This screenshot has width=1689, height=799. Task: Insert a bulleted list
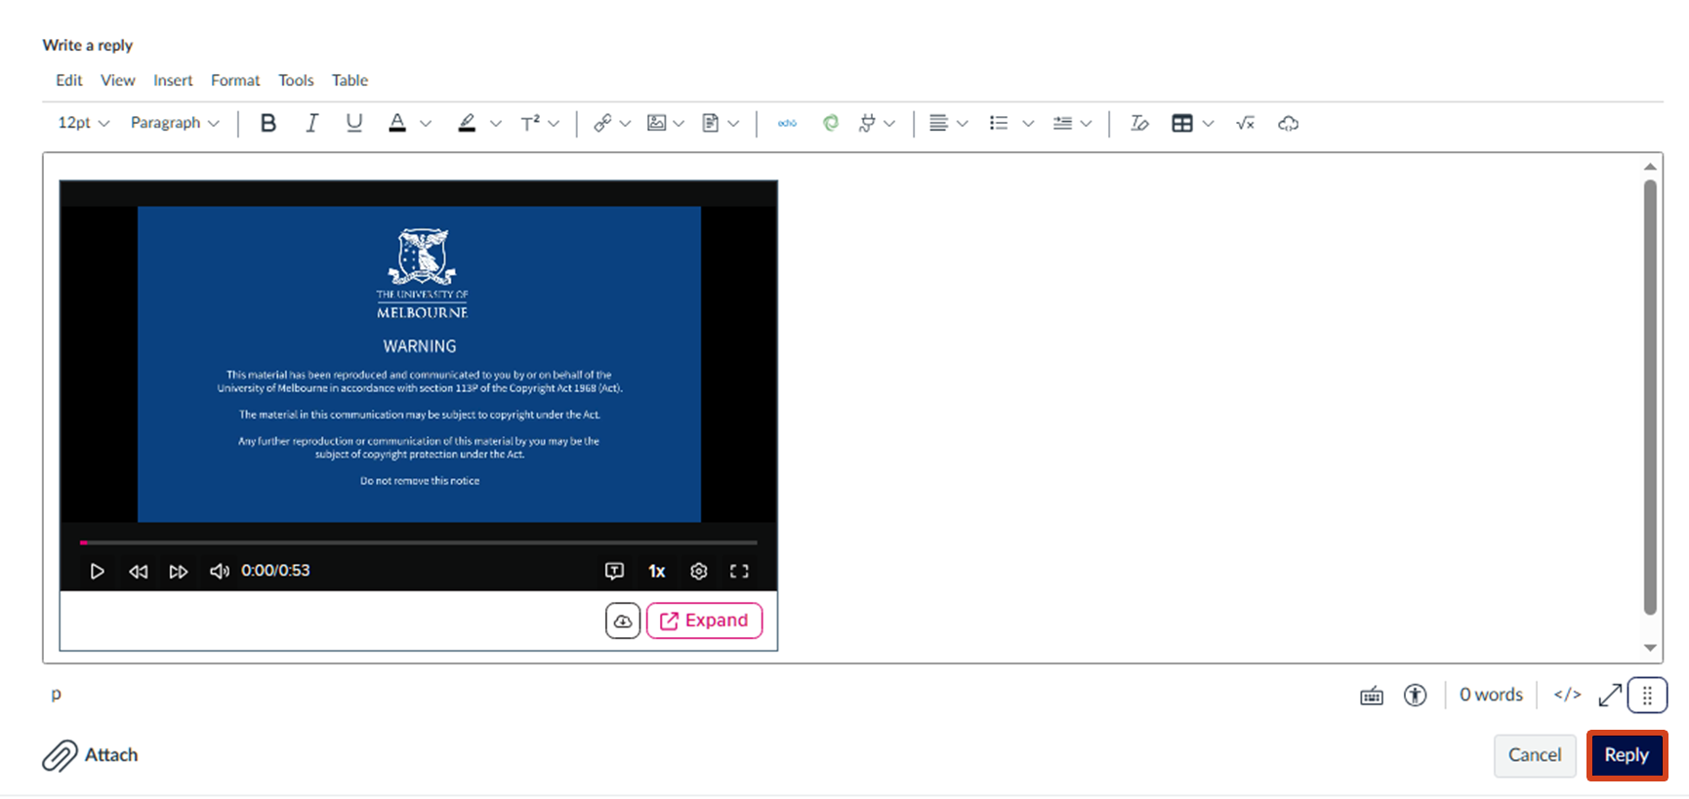(x=999, y=123)
